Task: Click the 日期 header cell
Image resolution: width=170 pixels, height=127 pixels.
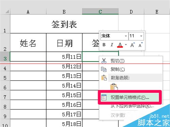Action: [x=64, y=43]
